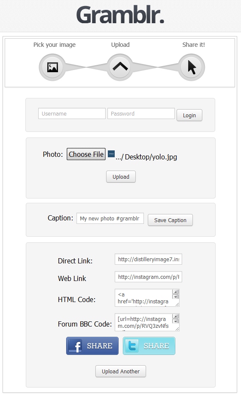Click the HTML Code scroll down arrow
Viewport: 241px width, 394px height.
(x=176, y=296)
